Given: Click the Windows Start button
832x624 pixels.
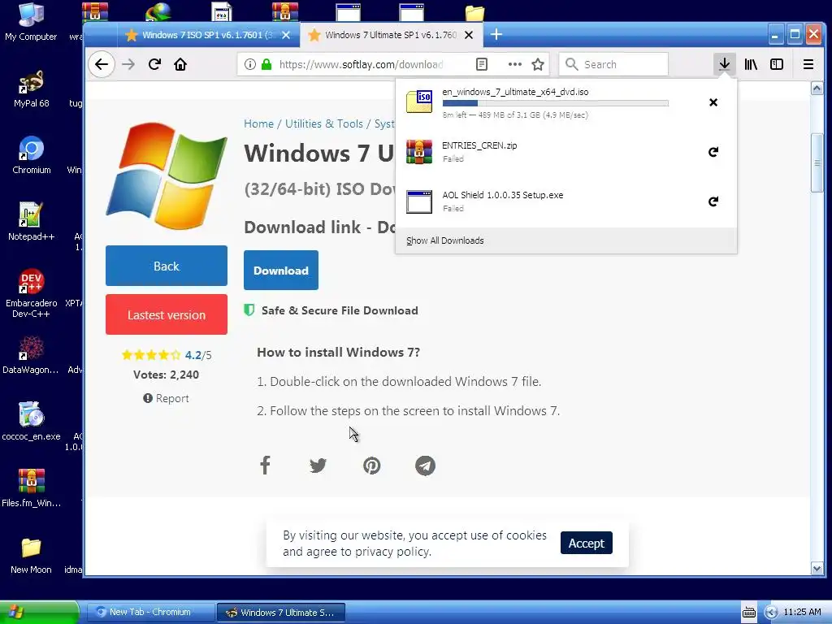Looking at the screenshot, I should [x=39, y=612].
